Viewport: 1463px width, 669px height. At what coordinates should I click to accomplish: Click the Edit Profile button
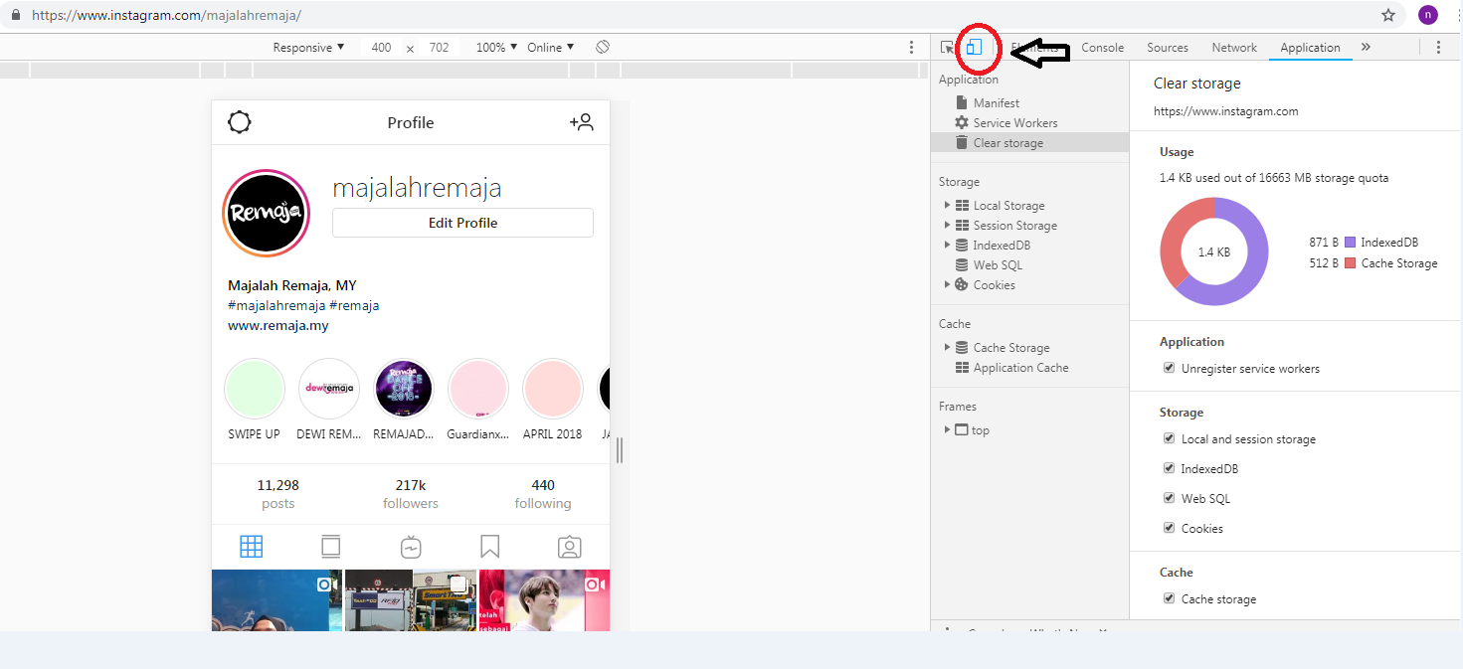pyautogui.click(x=462, y=223)
